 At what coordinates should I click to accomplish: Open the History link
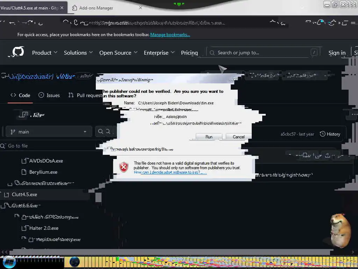[330, 134]
